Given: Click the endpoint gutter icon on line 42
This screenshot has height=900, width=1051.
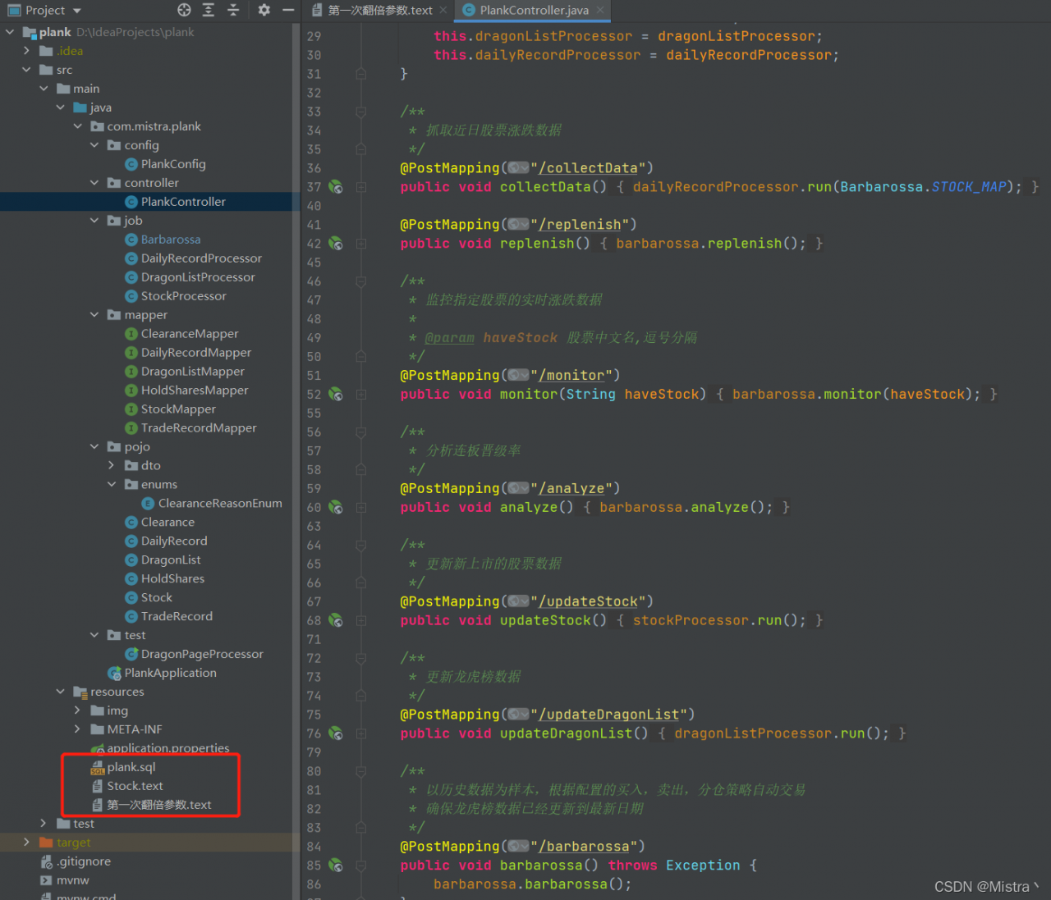Looking at the screenshot, I should coord(336,244).
